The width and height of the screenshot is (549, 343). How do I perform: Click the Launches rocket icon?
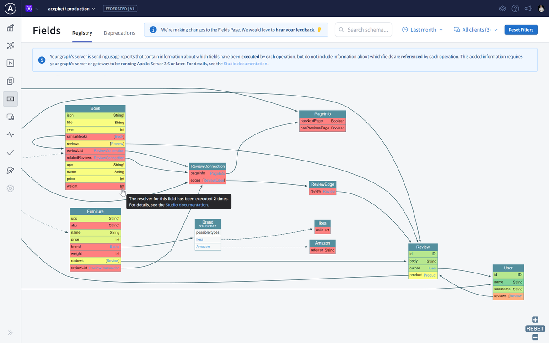[x=10, y=170]
